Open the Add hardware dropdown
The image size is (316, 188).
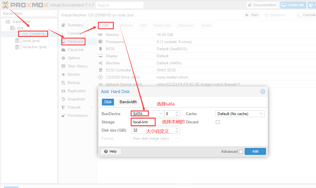click(x=106, y=26)
